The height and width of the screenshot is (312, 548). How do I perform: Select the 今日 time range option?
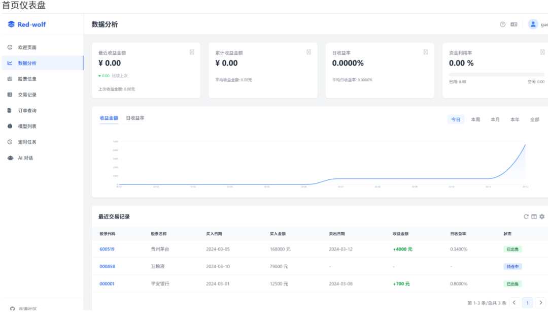[456, 119]
